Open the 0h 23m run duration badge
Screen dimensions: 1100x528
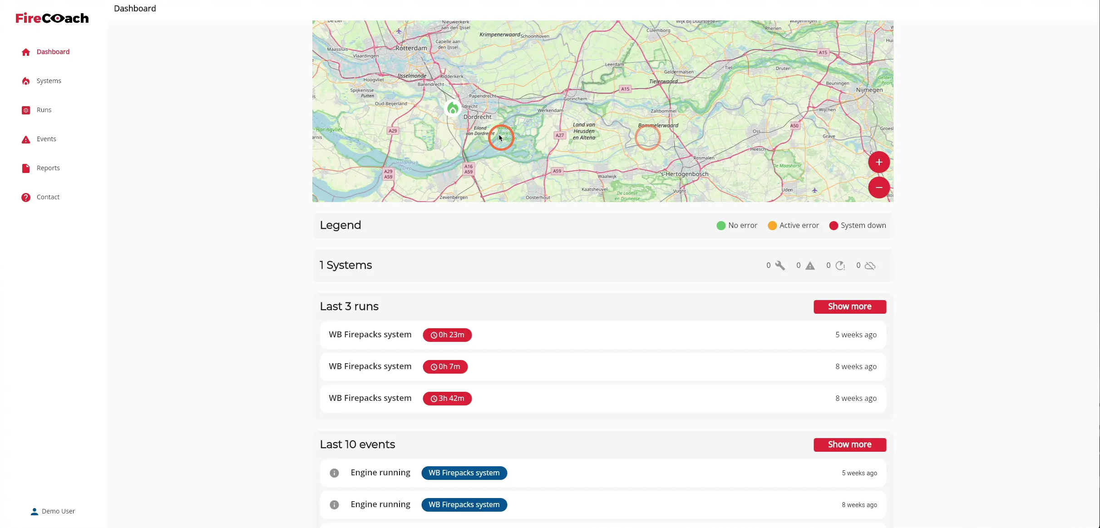[447, 335]
